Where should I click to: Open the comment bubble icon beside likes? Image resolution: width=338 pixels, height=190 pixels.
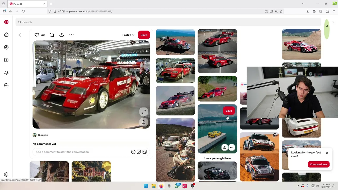click(x=52, y=35)
